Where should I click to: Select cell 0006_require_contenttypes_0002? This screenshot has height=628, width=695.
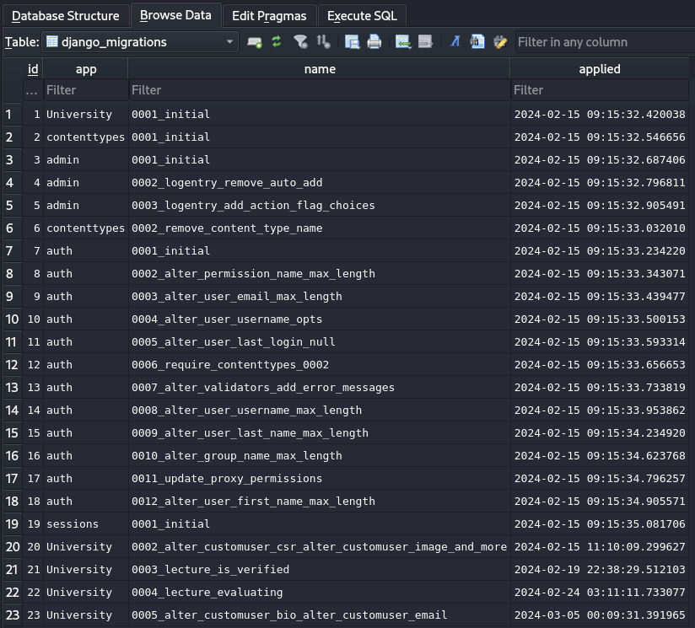click(x=320, y=365)
